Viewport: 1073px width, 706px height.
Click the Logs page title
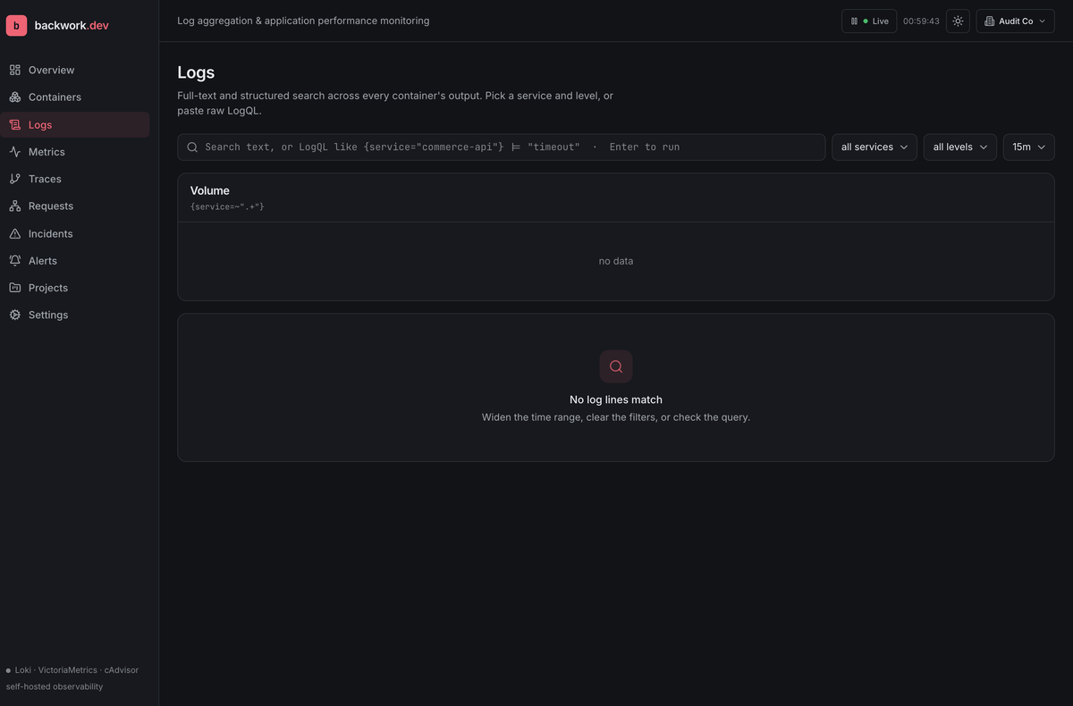point(196,73)
